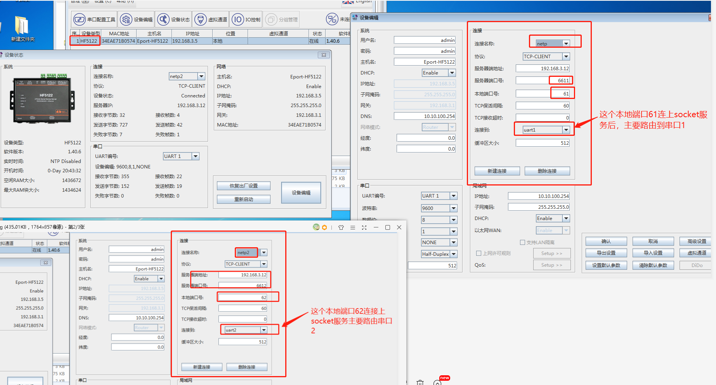This screenshot has height=385, width=716.
Task: Close the 设备状态 window
Action: coord(324,55)
